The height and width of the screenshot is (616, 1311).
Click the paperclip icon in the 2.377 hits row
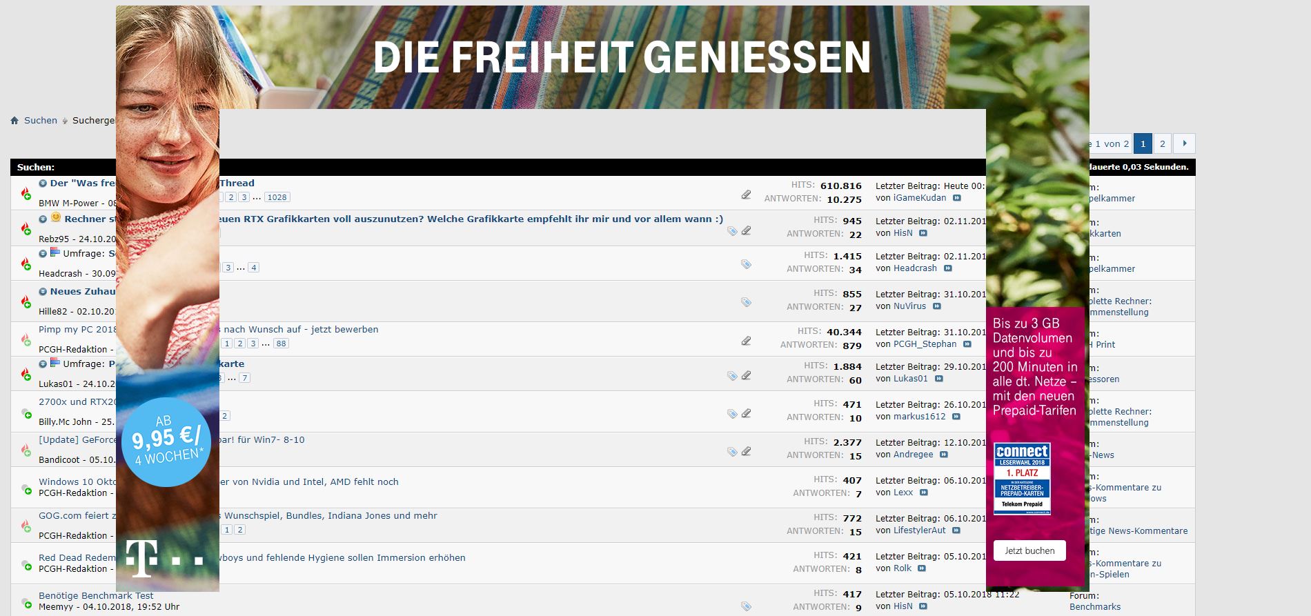tap(746, 452)
